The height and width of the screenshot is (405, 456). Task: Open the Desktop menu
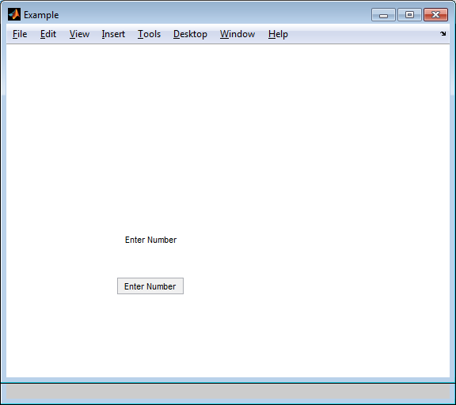(190, 34)
